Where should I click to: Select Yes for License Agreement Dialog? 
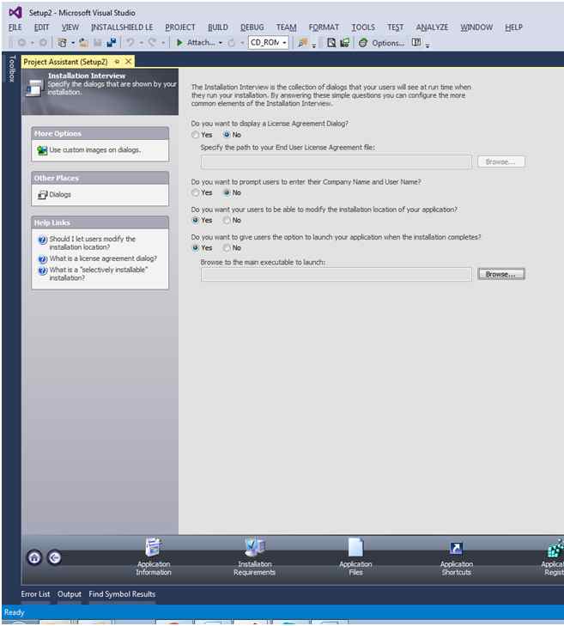[195, 135]
